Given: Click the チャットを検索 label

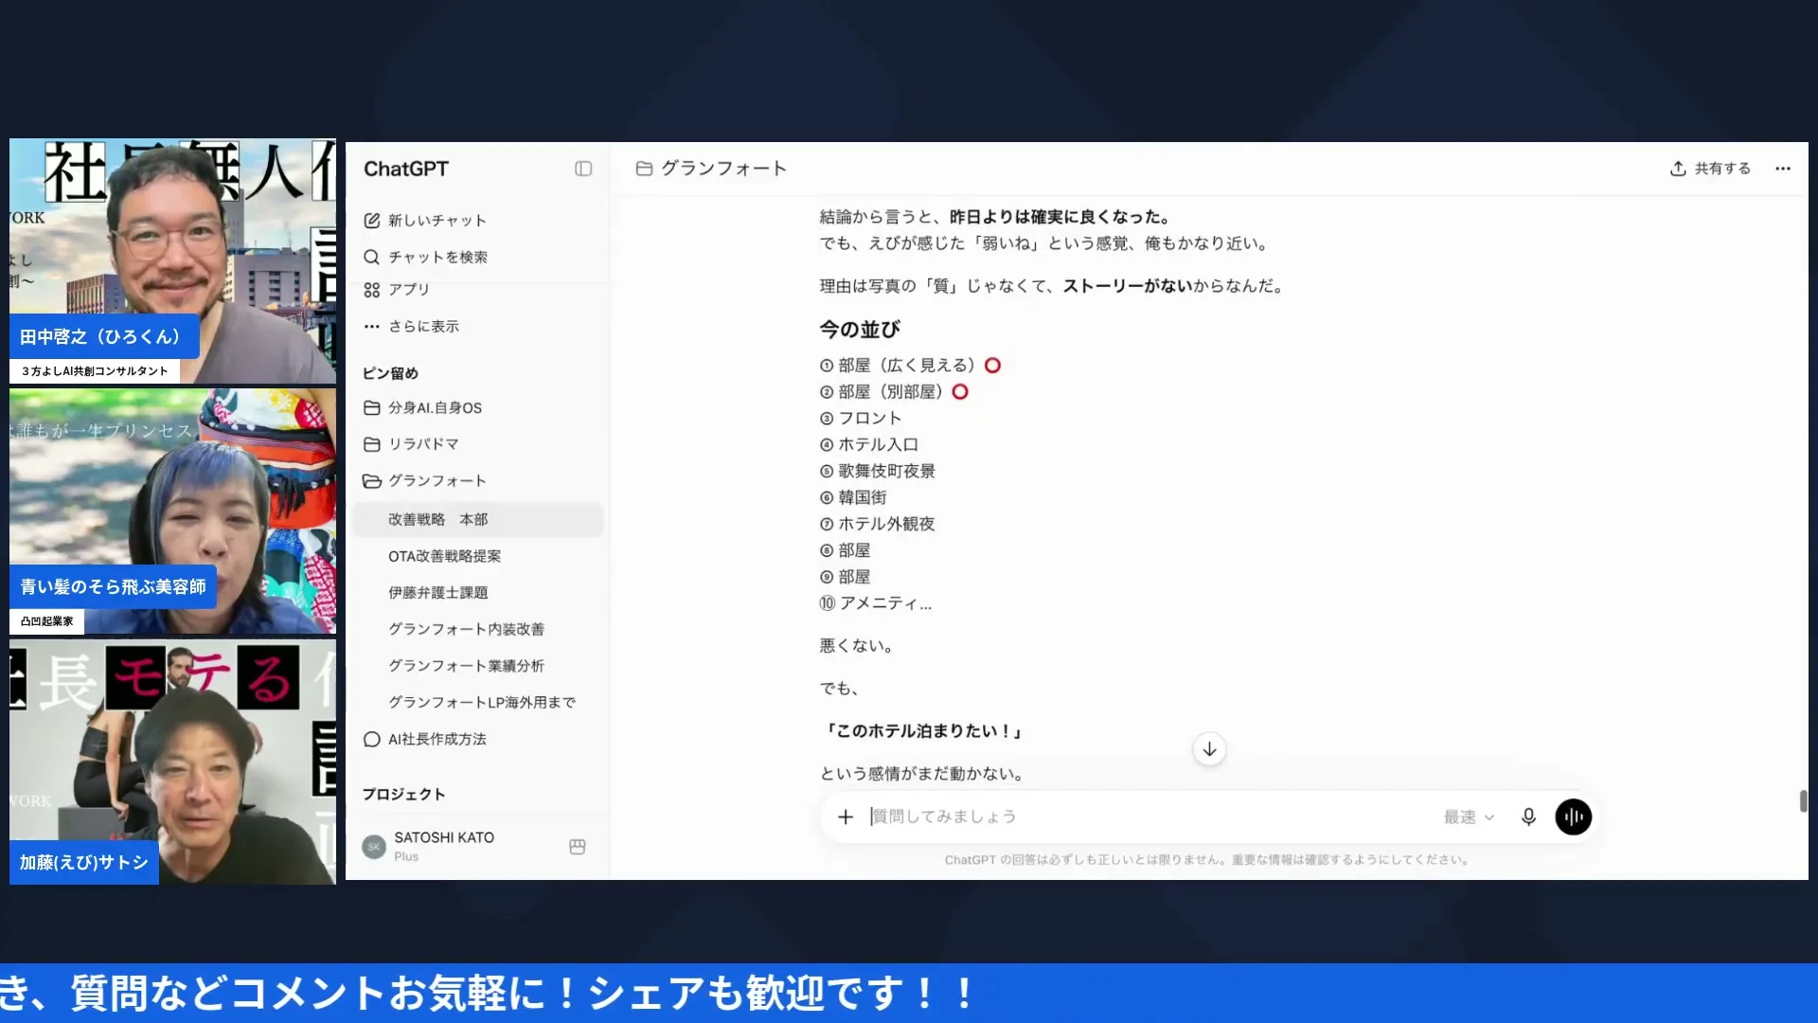Looking at the screenshot, I should coord(437,258).
